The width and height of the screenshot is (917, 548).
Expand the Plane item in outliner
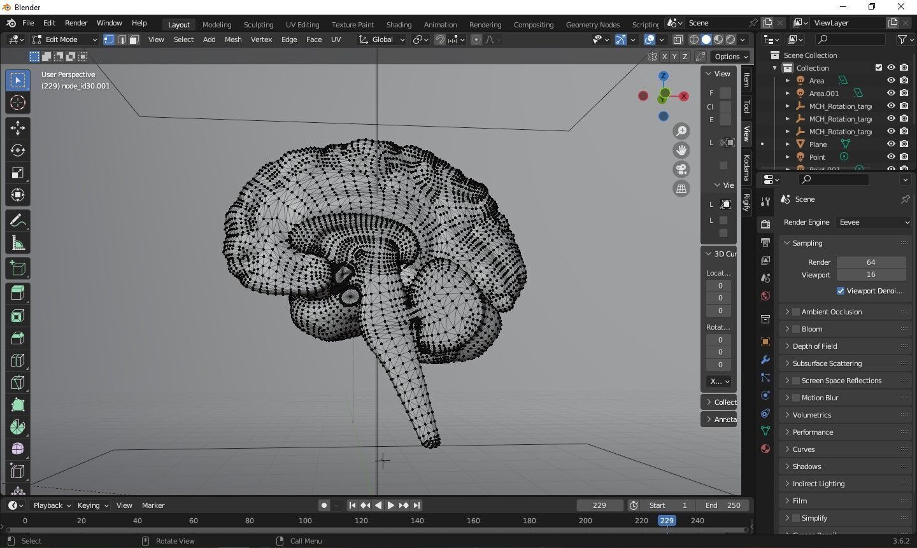(x=787, y=144)
